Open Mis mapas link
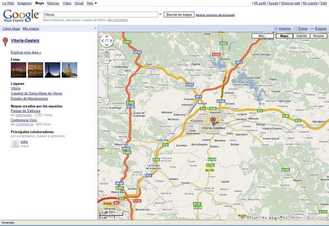Screen dimensions: 329x226 coord(31,28)
